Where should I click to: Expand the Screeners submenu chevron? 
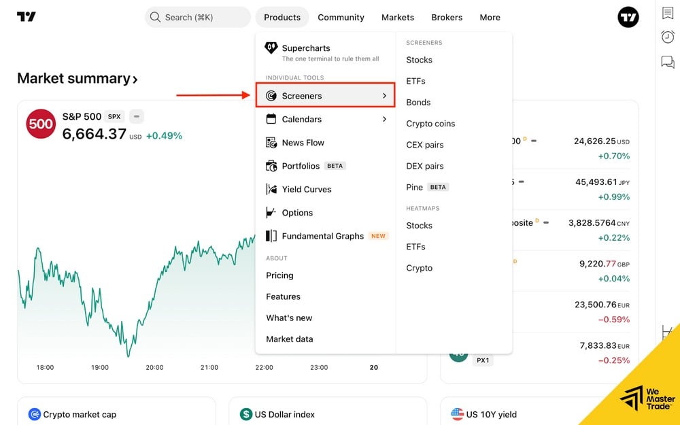pos(385,95)
